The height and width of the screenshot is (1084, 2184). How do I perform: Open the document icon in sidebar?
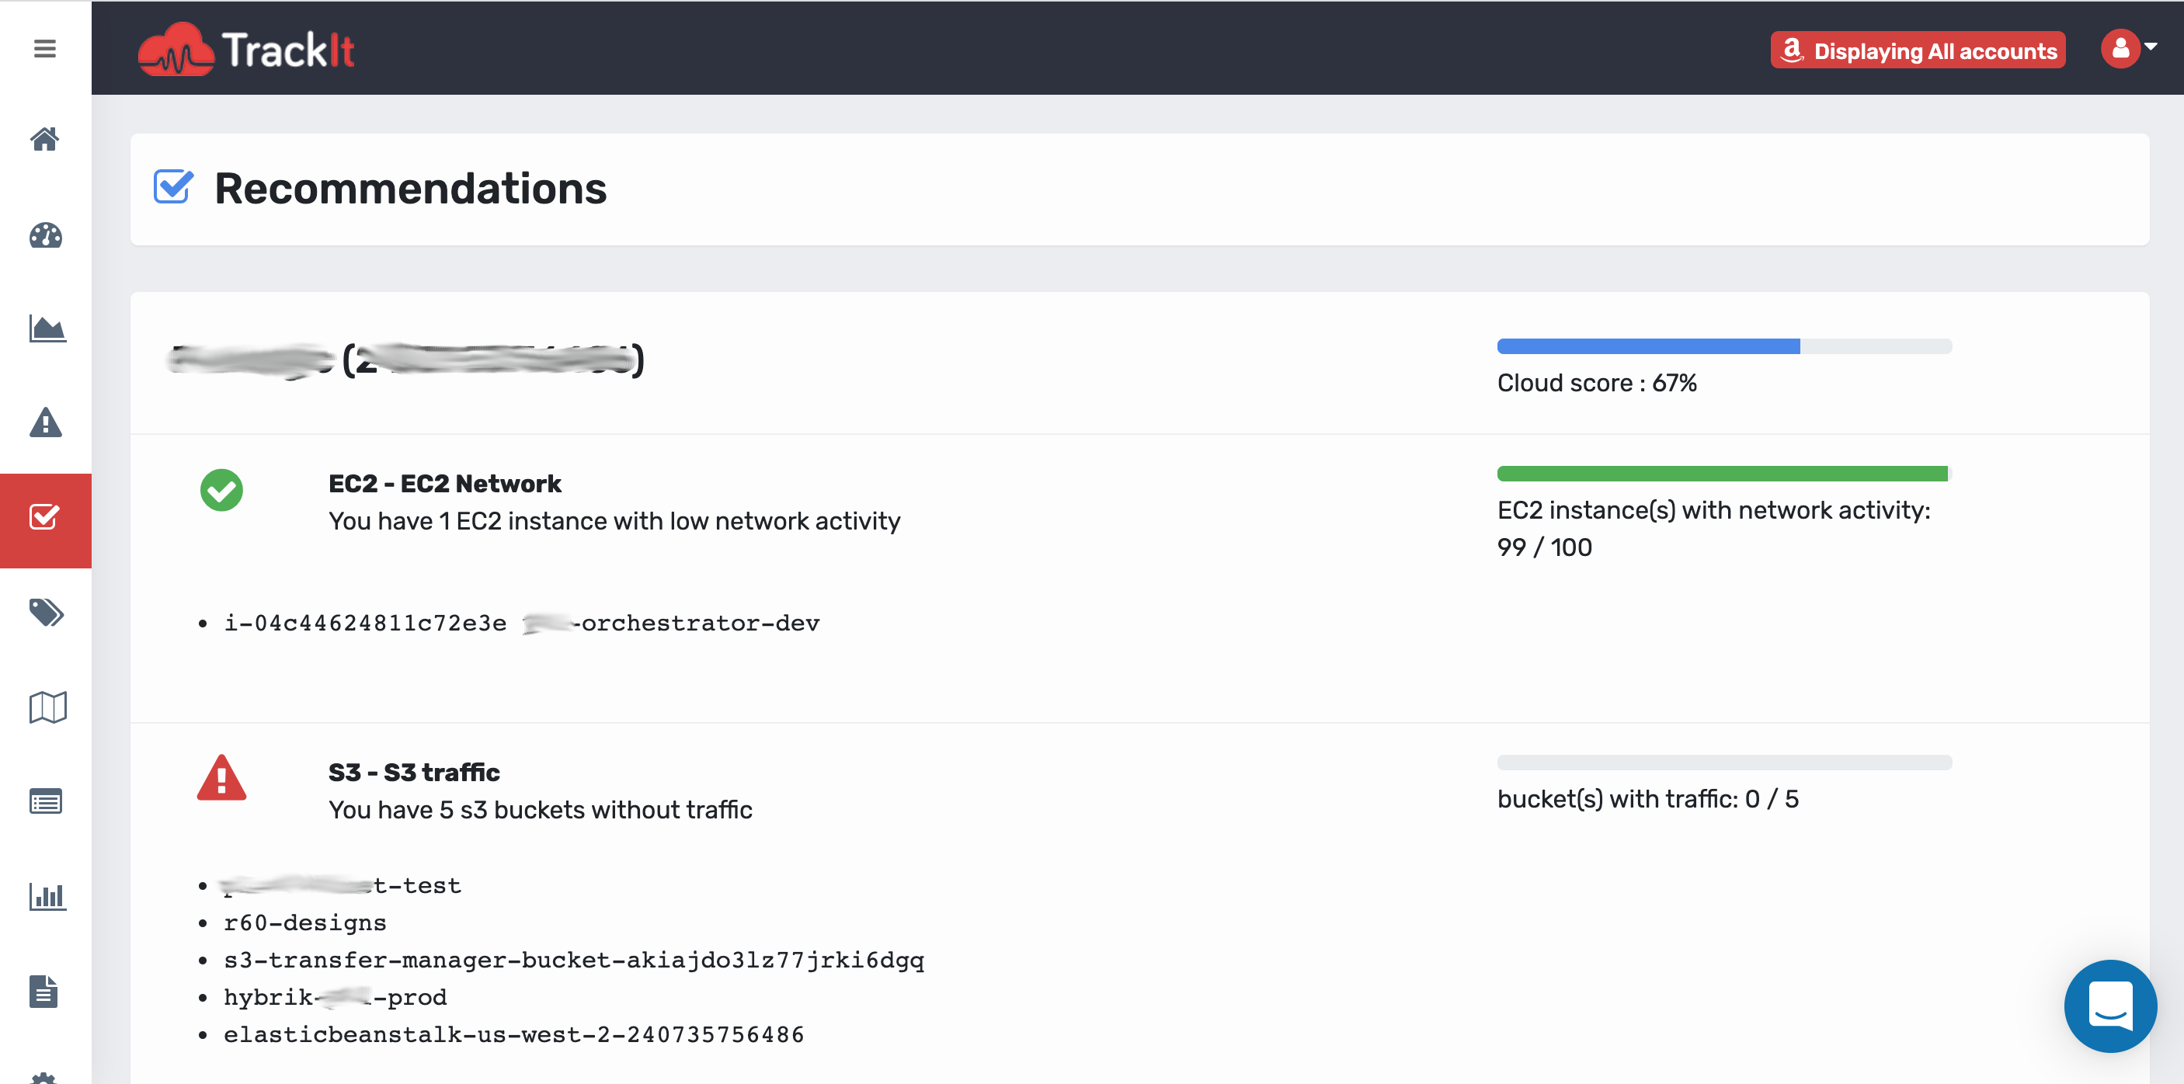coord(44,991)
